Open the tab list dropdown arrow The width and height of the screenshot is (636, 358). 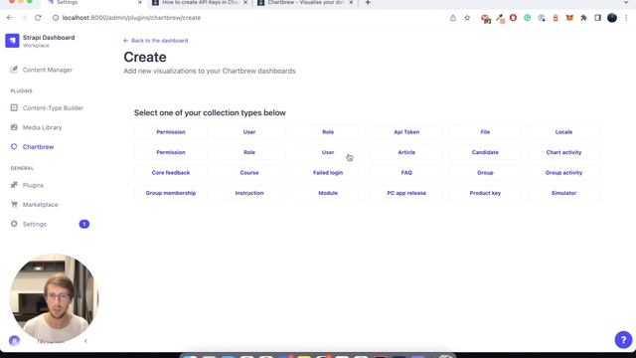pyautogui.click(x=626, y=2)
